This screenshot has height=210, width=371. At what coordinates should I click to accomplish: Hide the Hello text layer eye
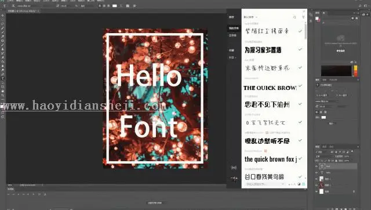pyautogui.click(x=317, y=173)
